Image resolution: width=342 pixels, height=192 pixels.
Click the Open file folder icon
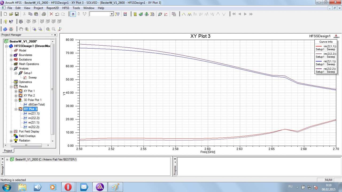point(11,14)
